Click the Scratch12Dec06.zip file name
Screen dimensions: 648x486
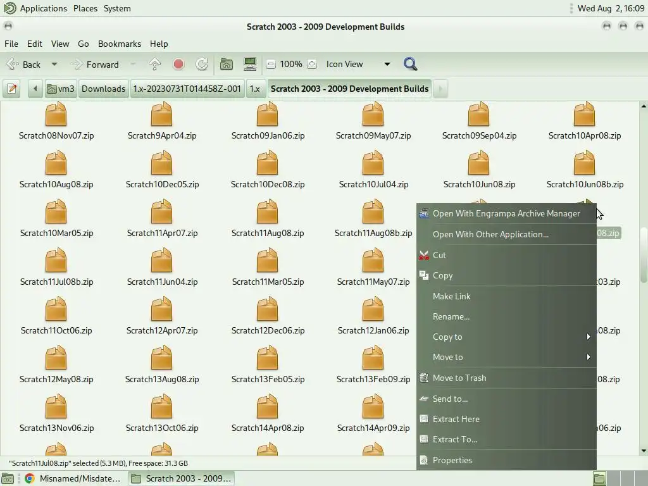coord(268,330)
